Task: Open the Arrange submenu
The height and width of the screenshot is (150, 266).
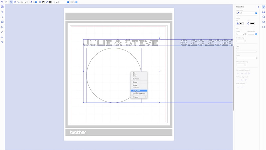Action: [139, 97]
